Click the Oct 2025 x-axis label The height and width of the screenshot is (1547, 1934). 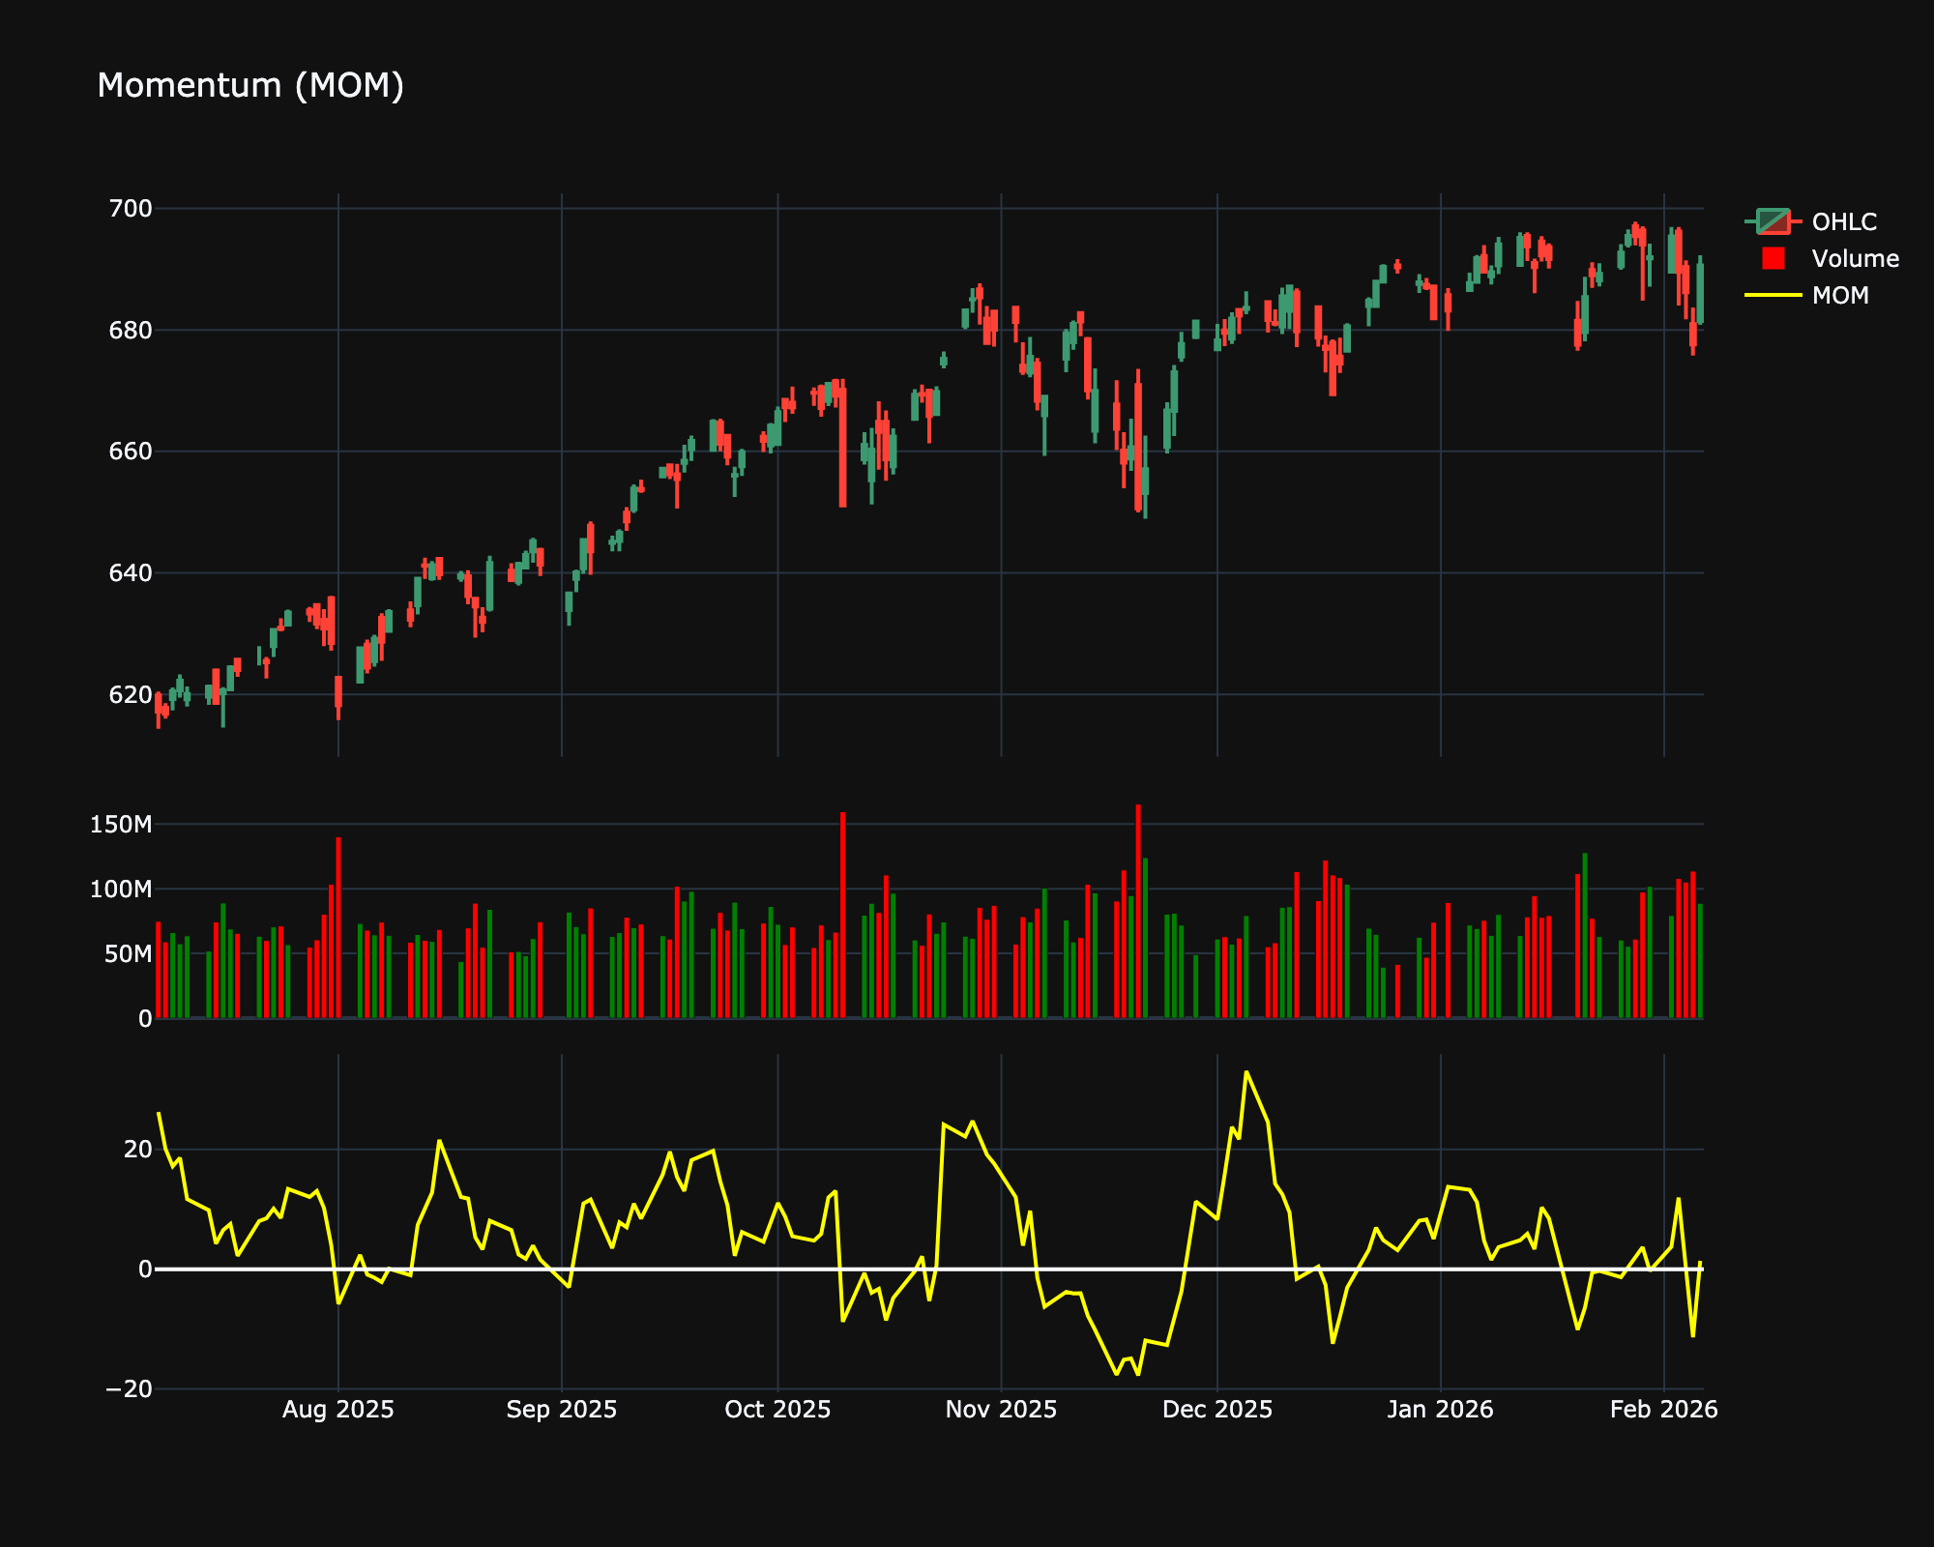point(777,1410)
